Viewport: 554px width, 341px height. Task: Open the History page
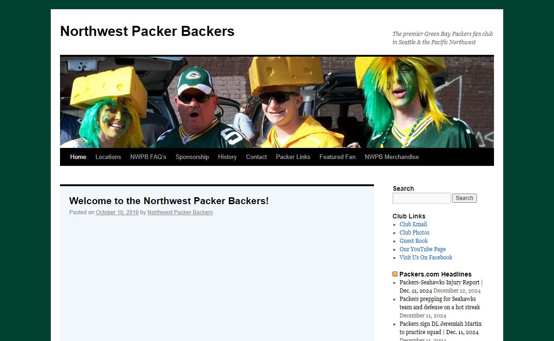[x=227, y=157]
